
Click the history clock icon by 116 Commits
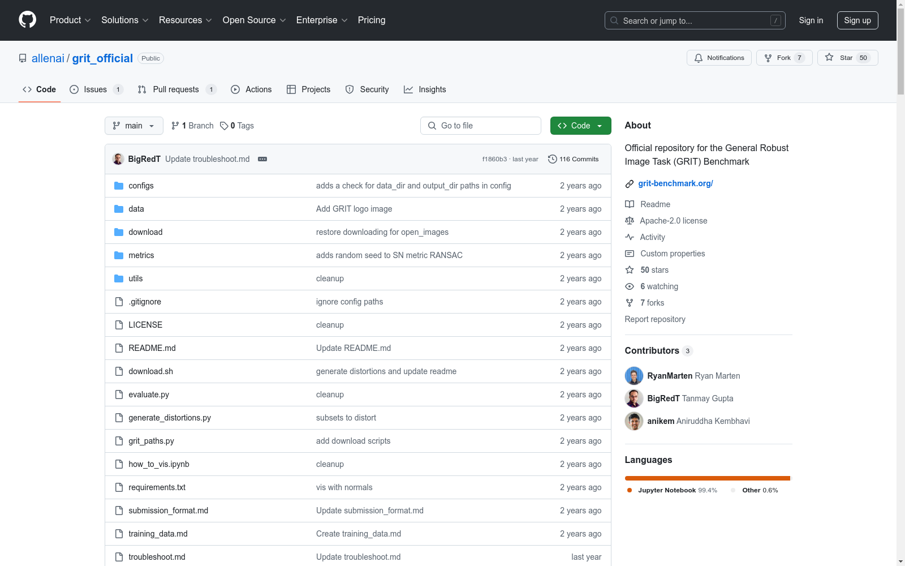coord(553,159)
